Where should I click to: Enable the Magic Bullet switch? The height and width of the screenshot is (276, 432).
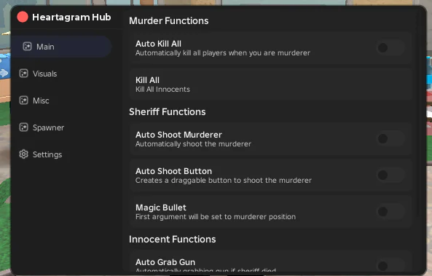click(x=390, y=212)
